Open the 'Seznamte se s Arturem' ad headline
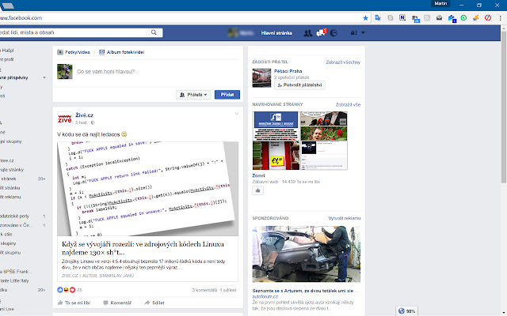507x316 pixels. [x=304, y=291]
